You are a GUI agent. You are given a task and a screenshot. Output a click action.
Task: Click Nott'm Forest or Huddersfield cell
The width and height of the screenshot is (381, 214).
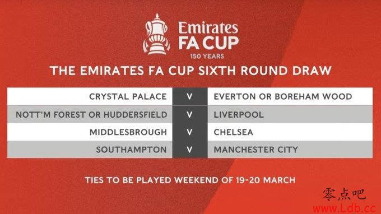point(90,114)
